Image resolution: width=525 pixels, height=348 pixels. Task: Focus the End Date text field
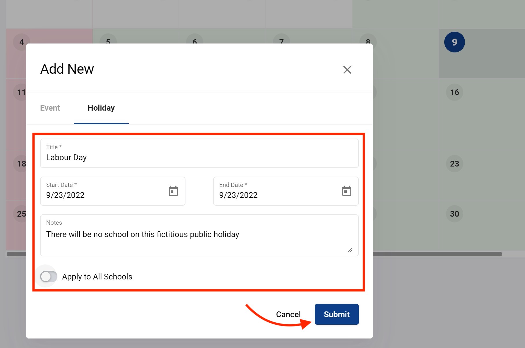[277, 195]
